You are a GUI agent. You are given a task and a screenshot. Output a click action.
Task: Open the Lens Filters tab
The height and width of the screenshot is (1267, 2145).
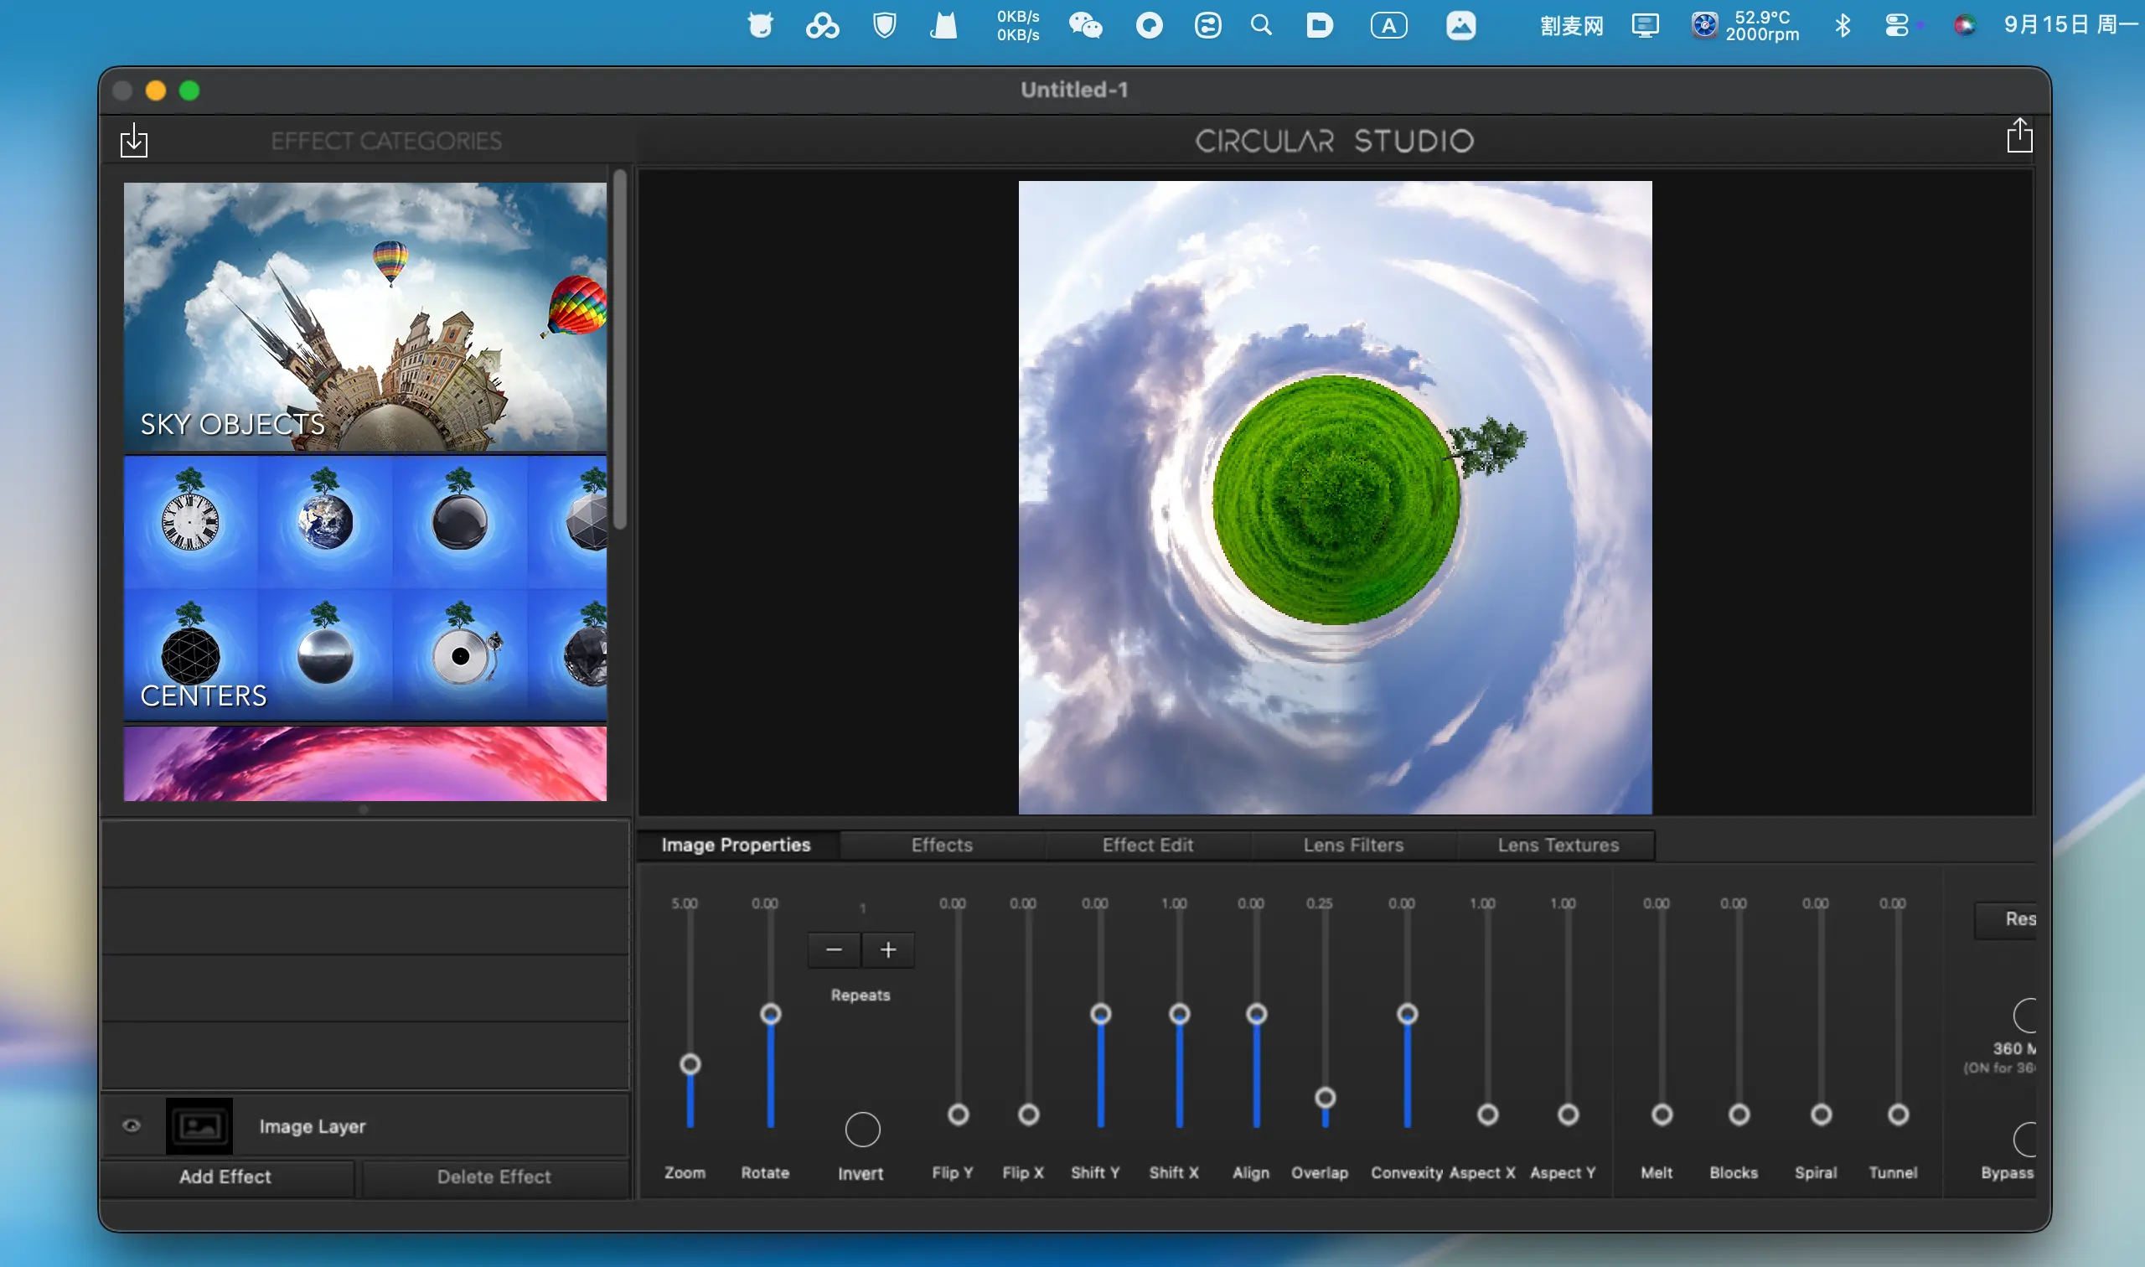tap(1353, 846)
